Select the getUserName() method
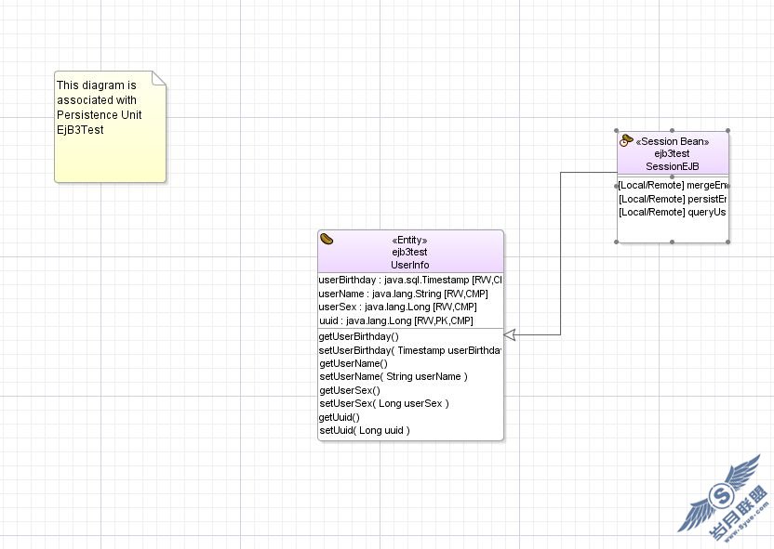The width and height of the screenshot is (774, 549). click(x=354, y=364)
